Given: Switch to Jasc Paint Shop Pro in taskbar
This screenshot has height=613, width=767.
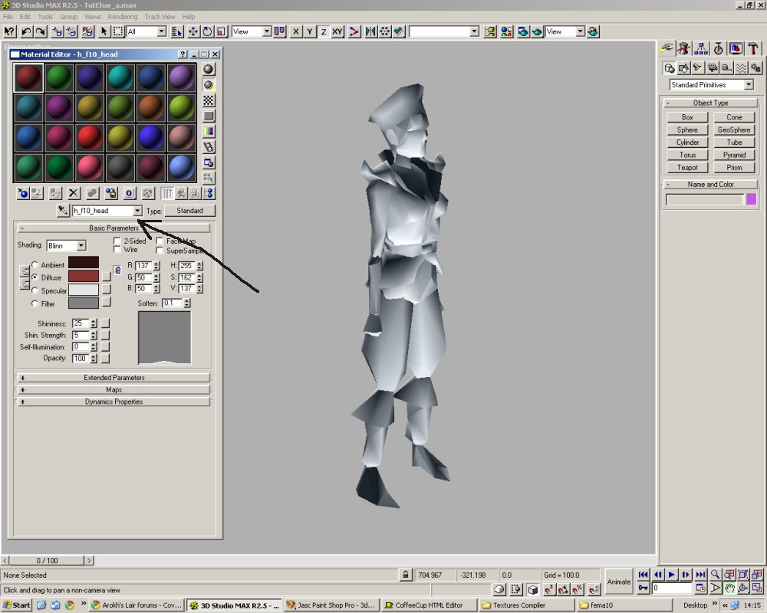Looking at the screenshot, I should [331, 605].
